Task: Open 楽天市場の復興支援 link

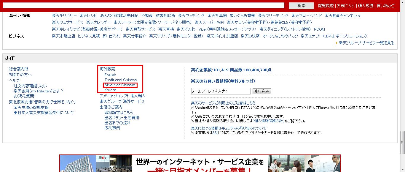Action: click(x=31, y=108)
